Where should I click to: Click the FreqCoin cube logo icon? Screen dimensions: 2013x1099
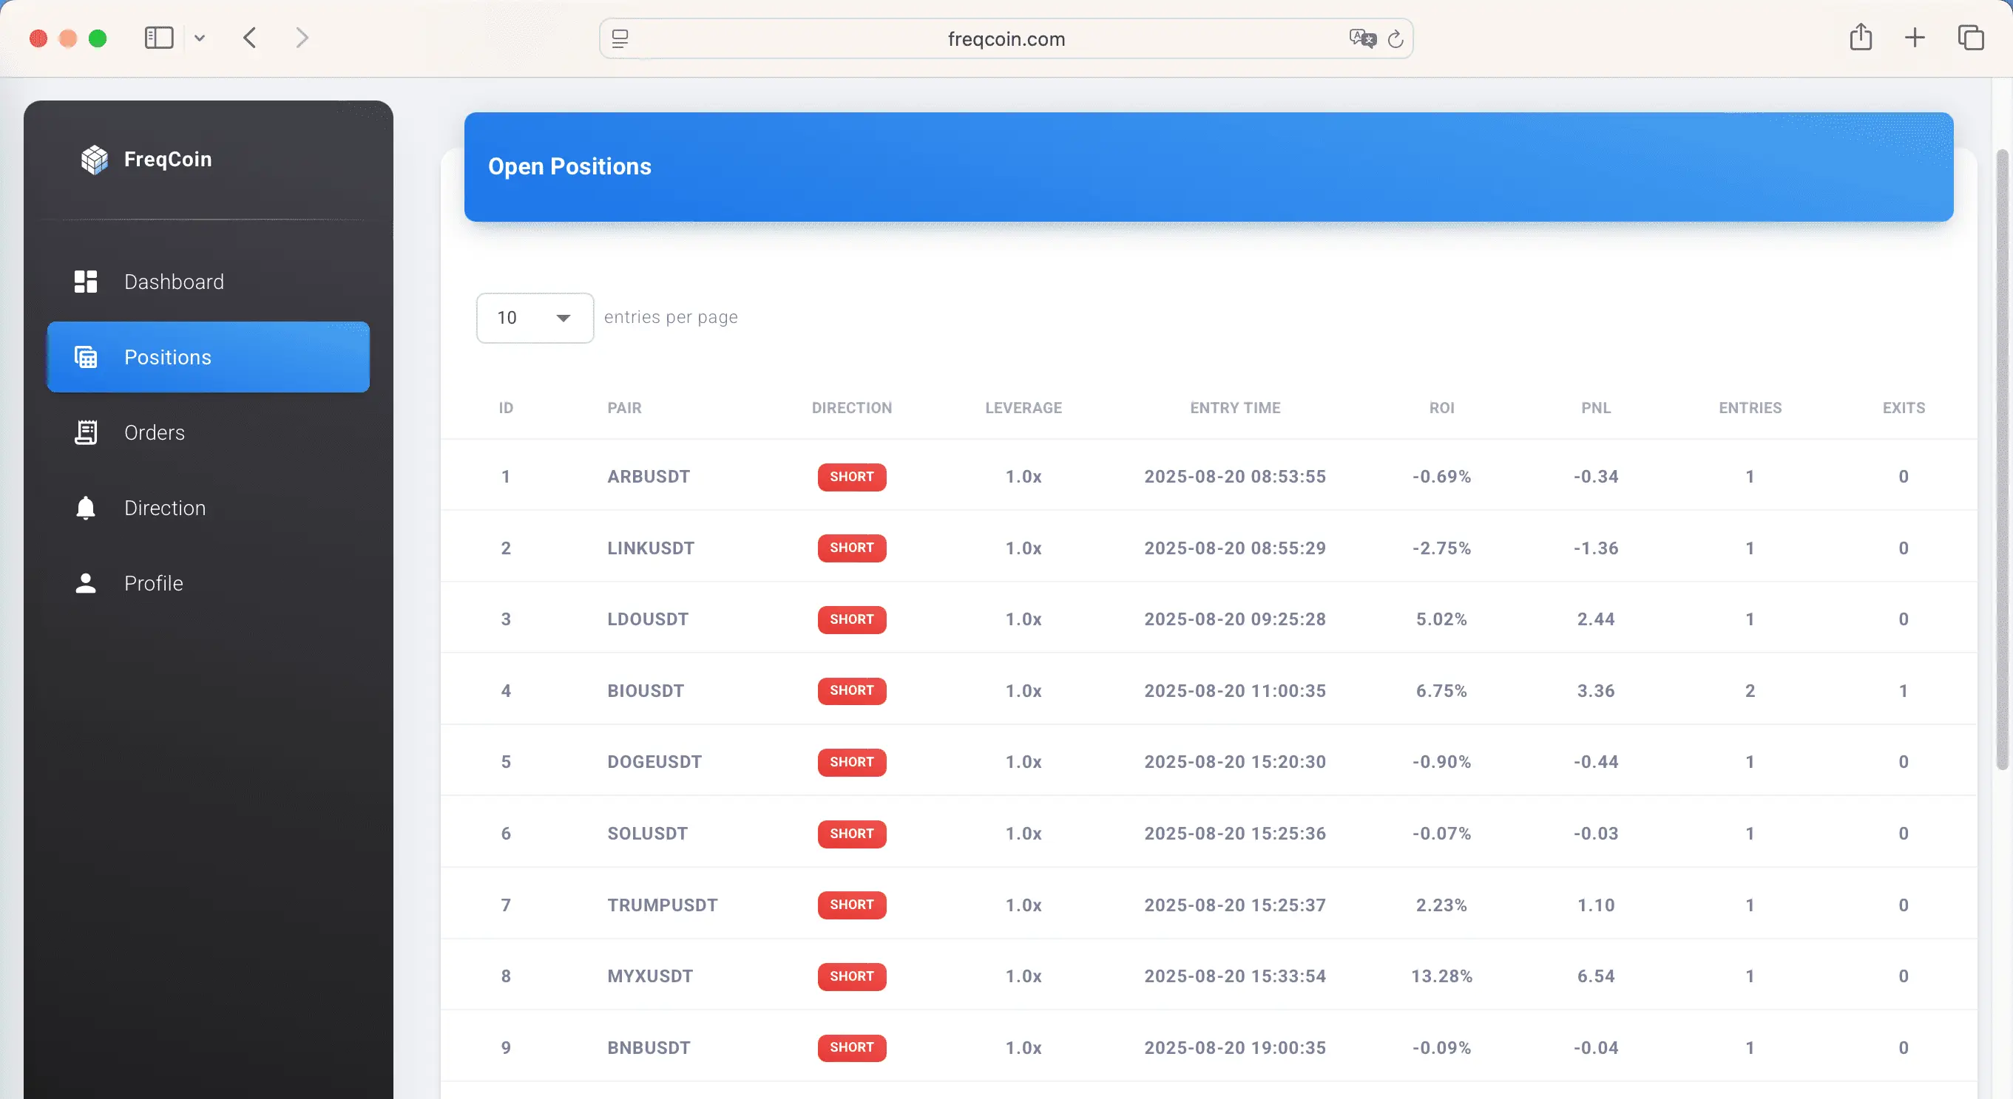pos(95,160)
